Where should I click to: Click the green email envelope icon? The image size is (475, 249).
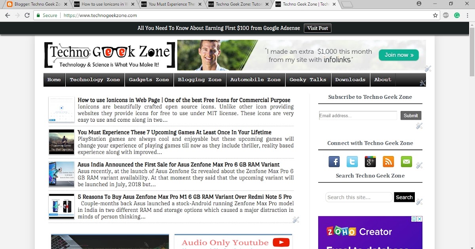coord(407,162)
